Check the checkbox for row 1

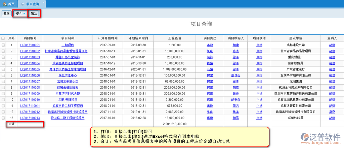click(3, 45)
